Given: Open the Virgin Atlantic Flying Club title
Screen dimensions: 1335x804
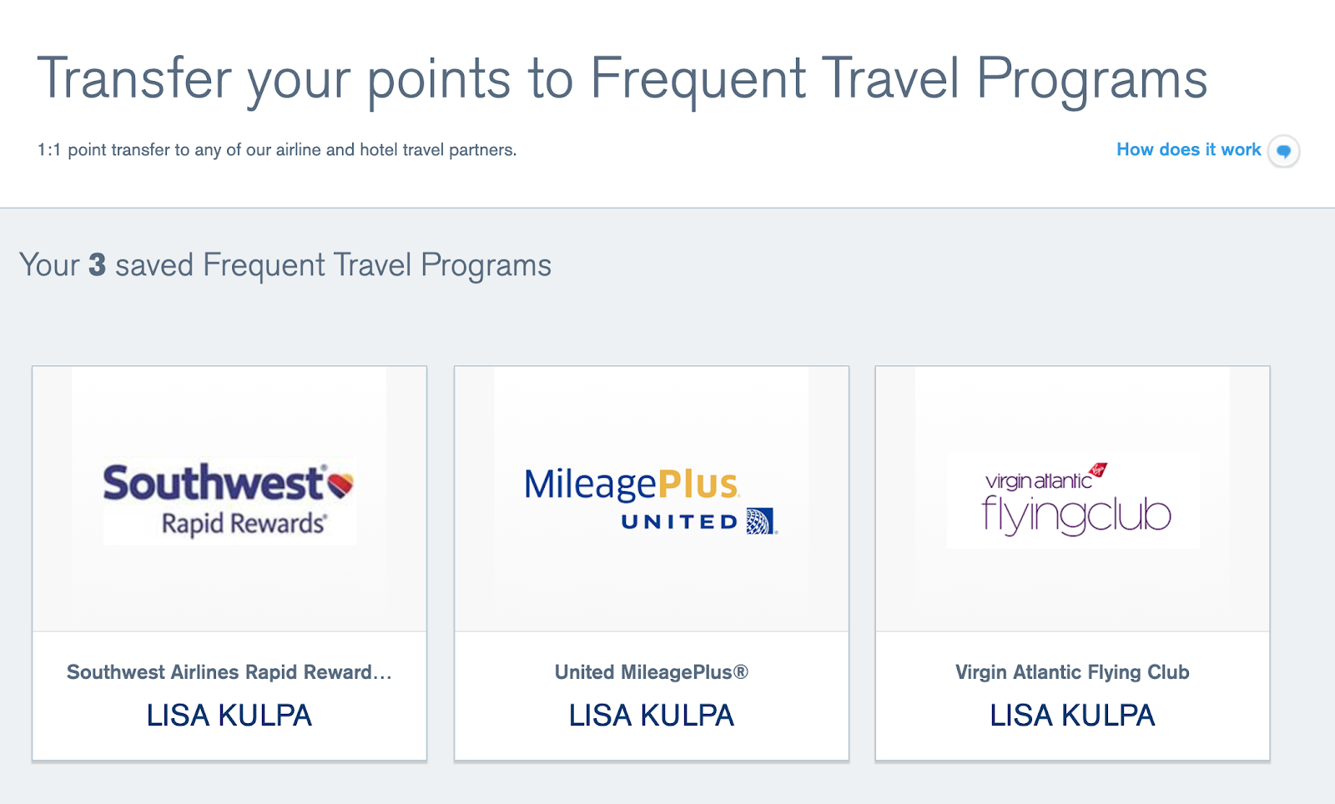Looking at the screenshot, I should coord(1072,672).
